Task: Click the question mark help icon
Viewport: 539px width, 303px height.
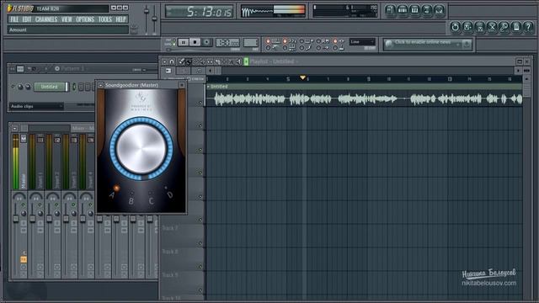Action: 529,27
